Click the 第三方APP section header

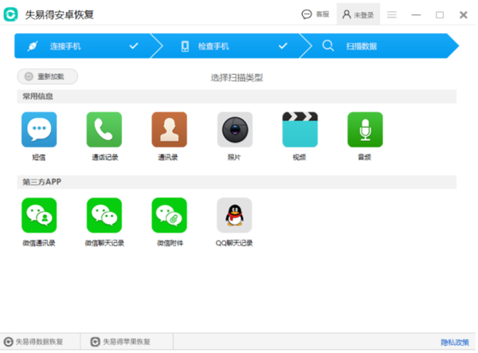click(237, 182)
